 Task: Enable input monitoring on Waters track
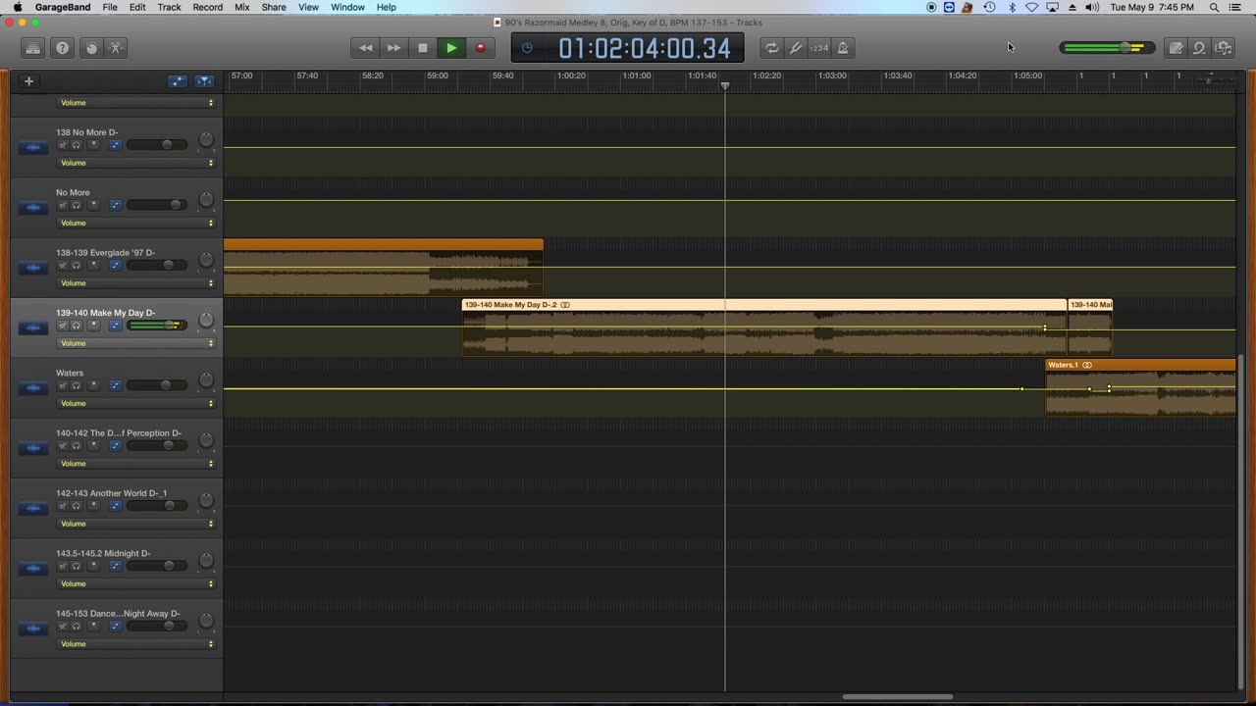point(94,385)
